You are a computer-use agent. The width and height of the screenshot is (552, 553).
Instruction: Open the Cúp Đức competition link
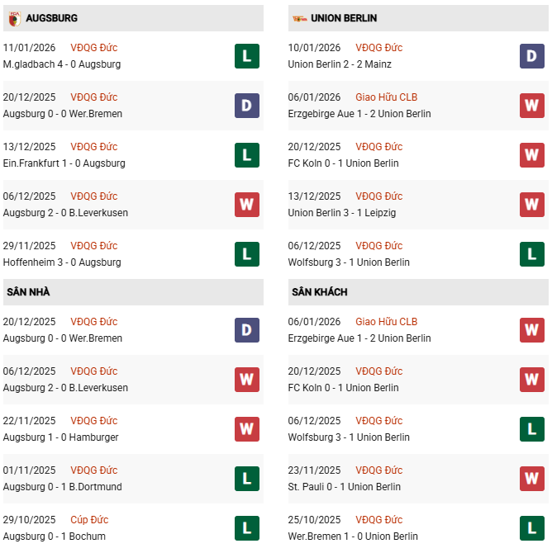point(89,520)
